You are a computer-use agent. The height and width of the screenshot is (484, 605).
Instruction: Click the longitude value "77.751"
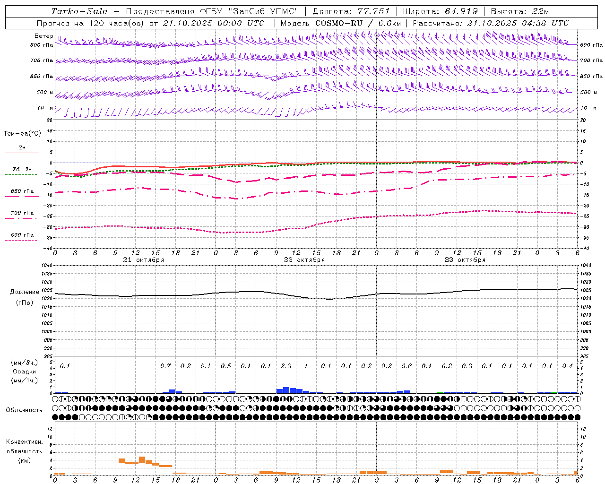pos(374,11)
